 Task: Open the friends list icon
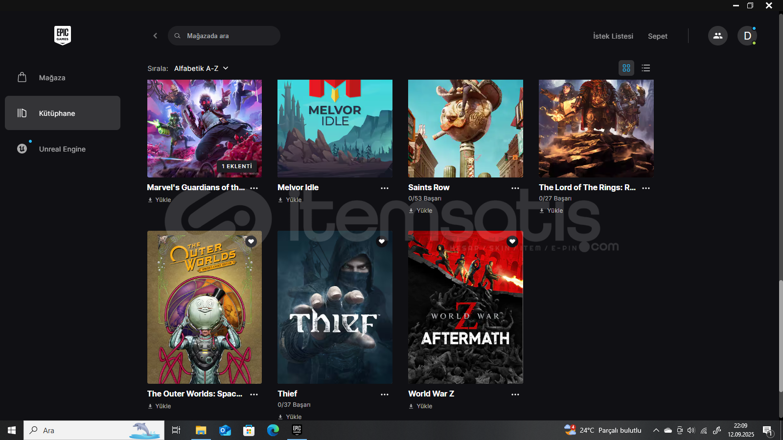coord(718,36)
